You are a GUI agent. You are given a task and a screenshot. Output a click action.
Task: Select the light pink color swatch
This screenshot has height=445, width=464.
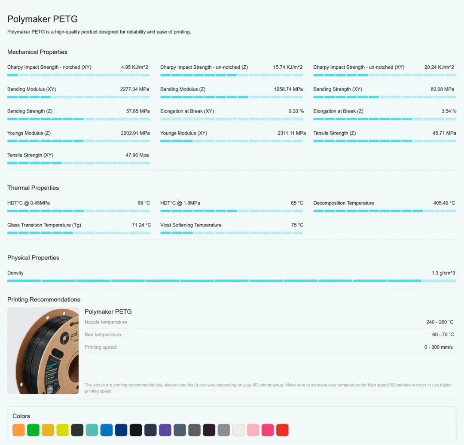[253, 430]
